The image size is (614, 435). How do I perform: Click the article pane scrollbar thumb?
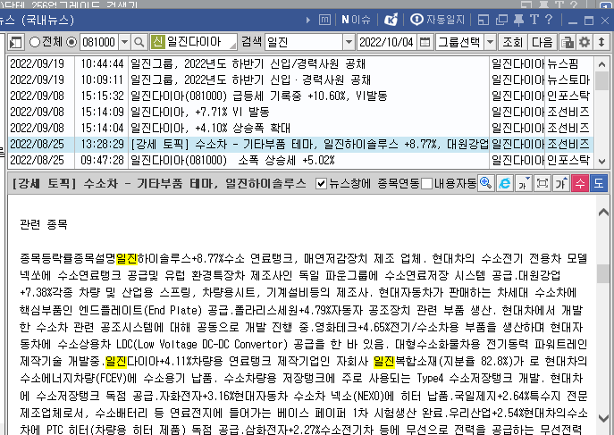coord(603,273)
